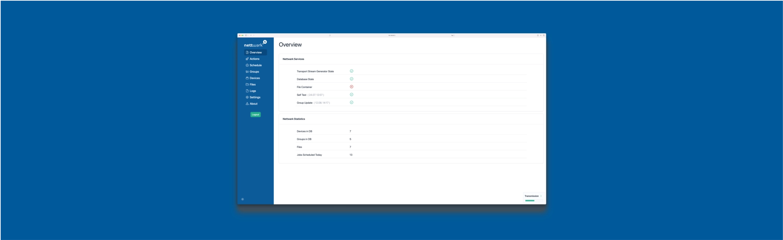Expand the Transmission panel arrows
Image resolution: width=783 pixels, height=240 pixels.
[x=541, y=196]
